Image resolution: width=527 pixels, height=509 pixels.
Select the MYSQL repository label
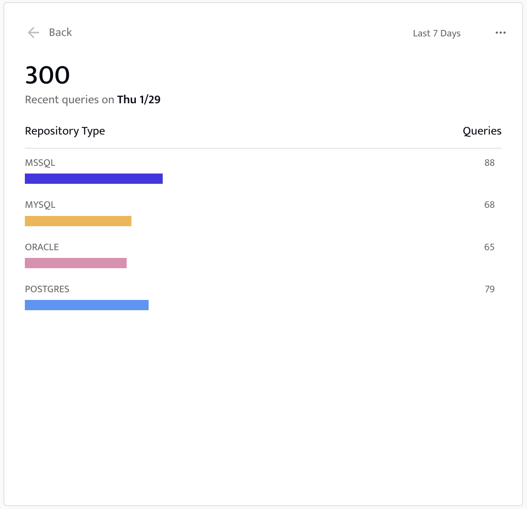coord(40,205)
